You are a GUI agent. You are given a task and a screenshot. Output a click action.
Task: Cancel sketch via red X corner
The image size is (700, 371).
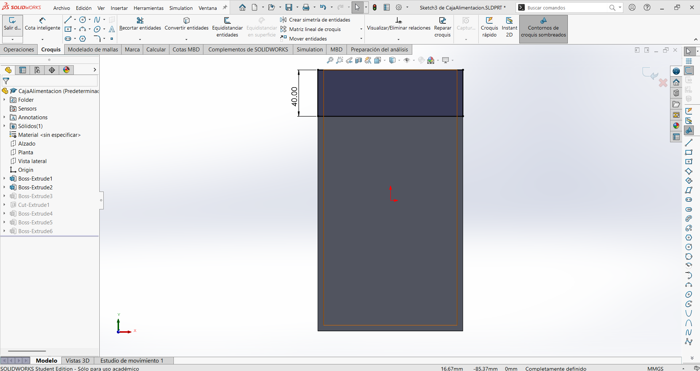click(x=663, y=83)
